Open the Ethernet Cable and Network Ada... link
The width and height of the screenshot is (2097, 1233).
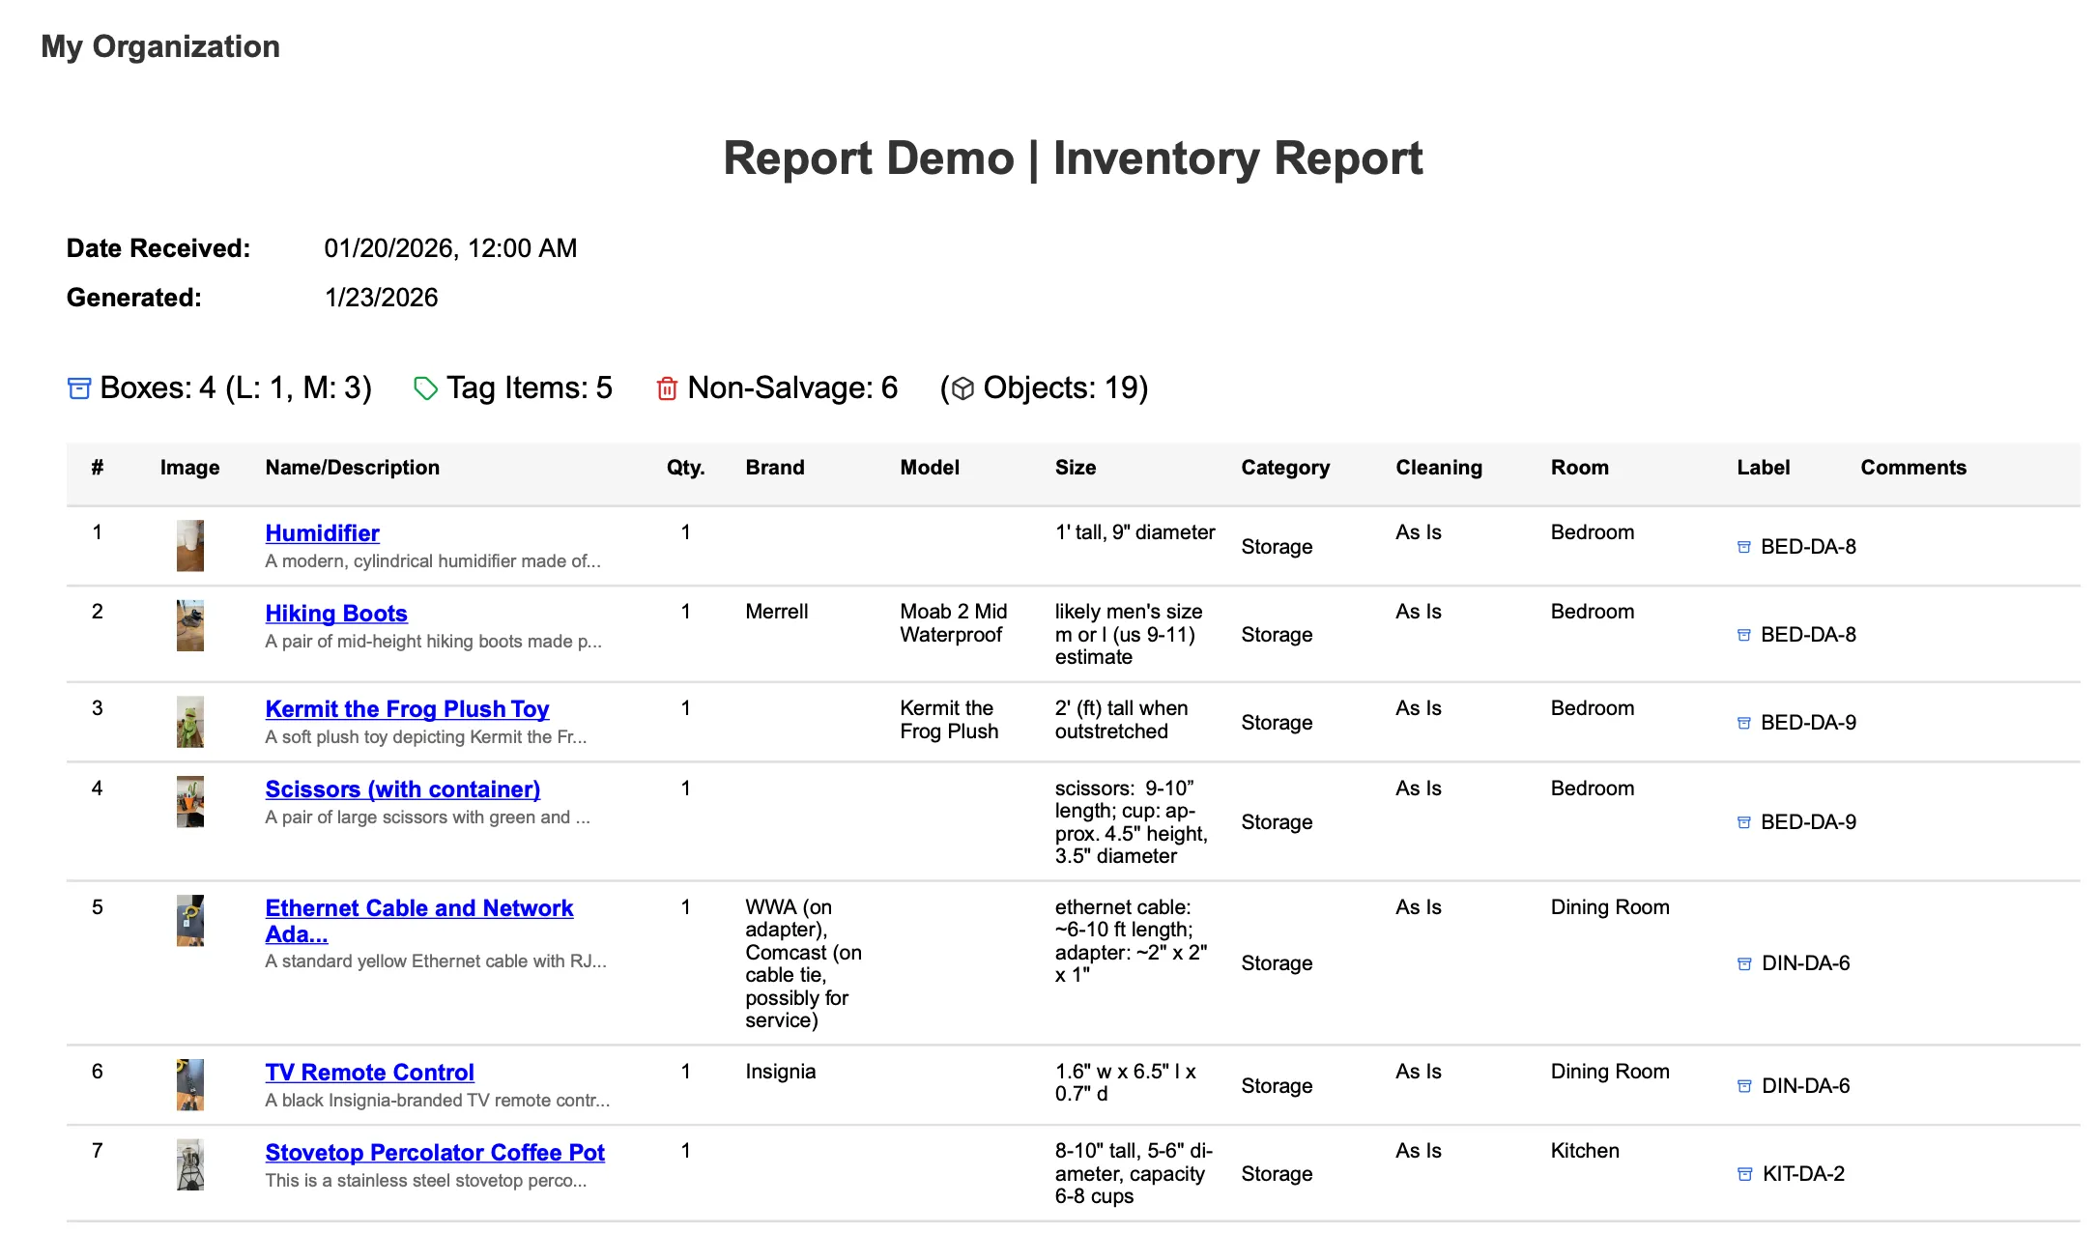[418, 921]
